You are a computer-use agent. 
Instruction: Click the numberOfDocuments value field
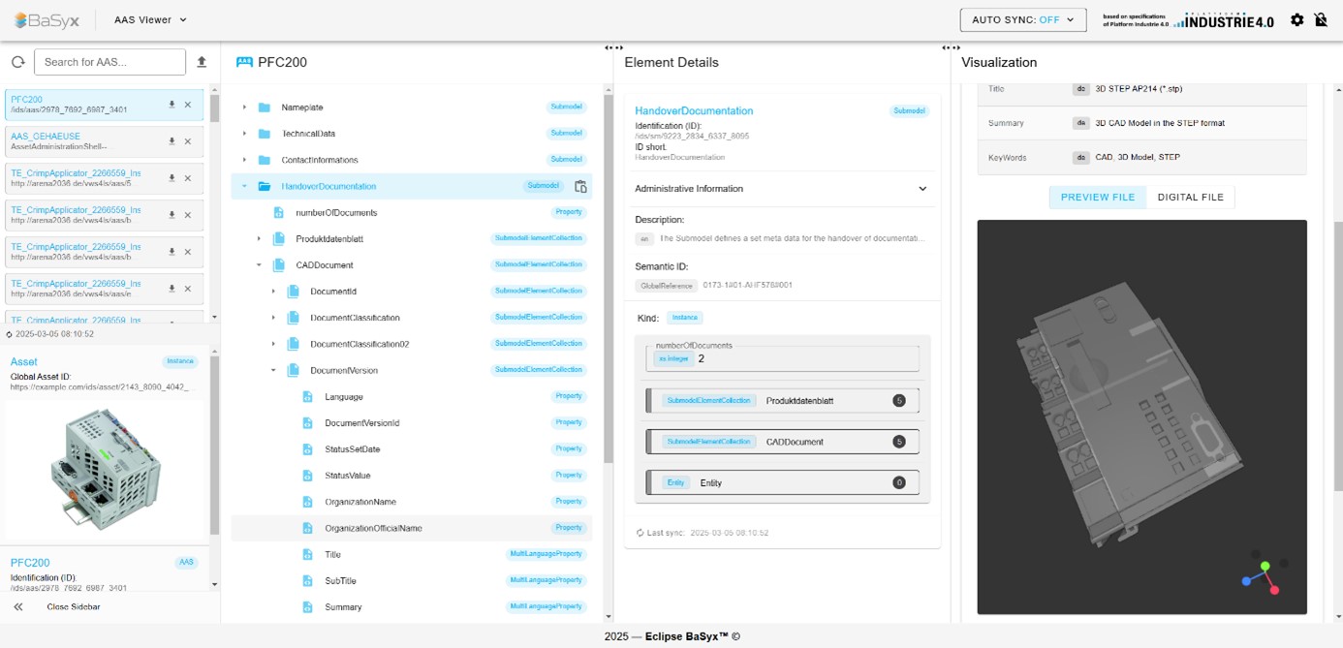point(782,358)
